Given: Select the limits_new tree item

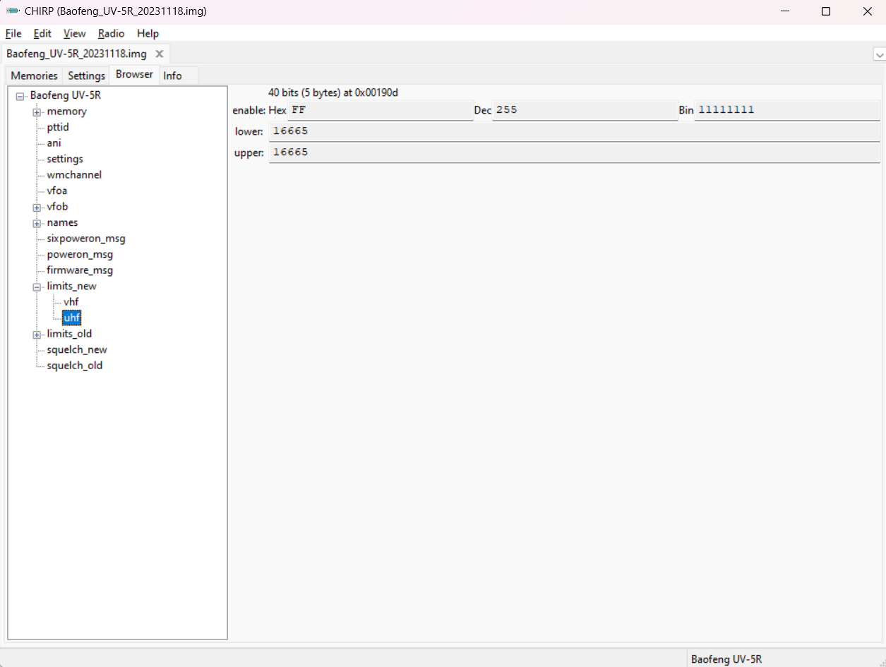Looking at the screenshot, I should click(72, 286).
